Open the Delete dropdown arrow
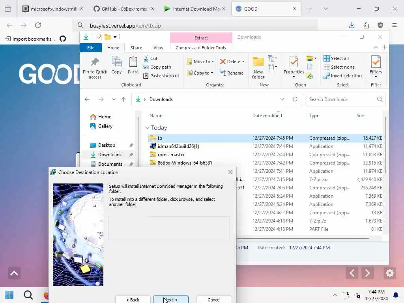404x303 pixels. 243,62
